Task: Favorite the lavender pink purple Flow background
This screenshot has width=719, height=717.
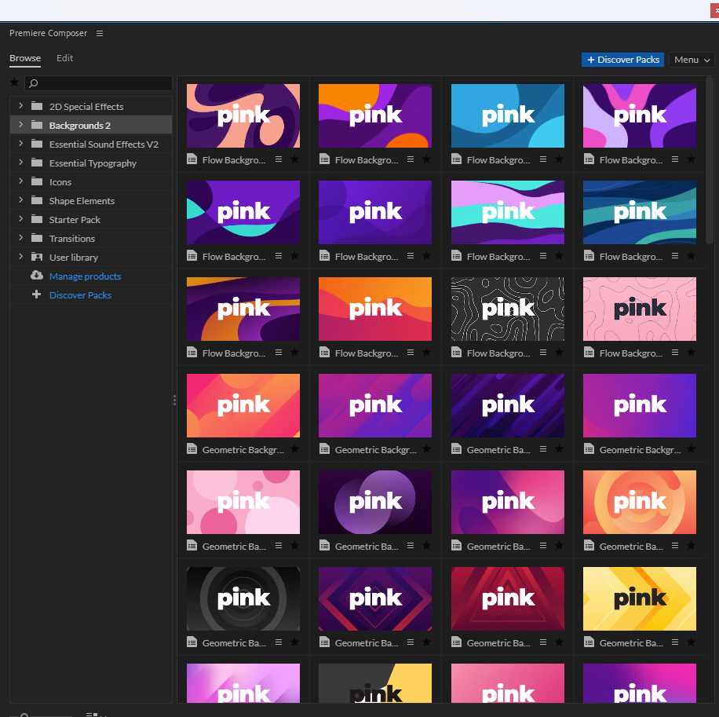Action: point(691,159)
